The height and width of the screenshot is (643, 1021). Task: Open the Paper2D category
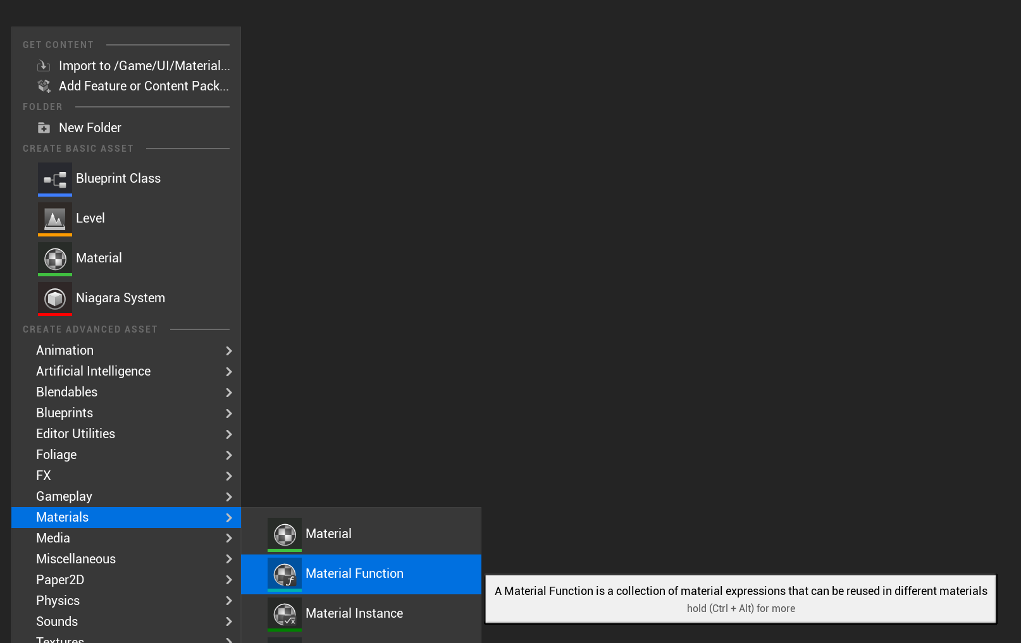tap(126, 580)
